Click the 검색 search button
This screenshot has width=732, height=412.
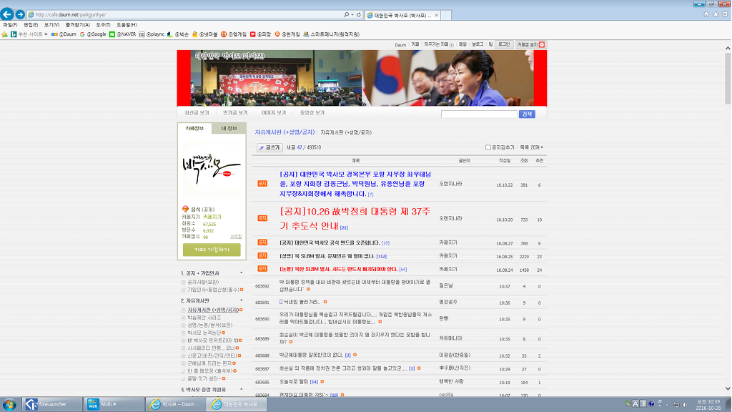527,114
